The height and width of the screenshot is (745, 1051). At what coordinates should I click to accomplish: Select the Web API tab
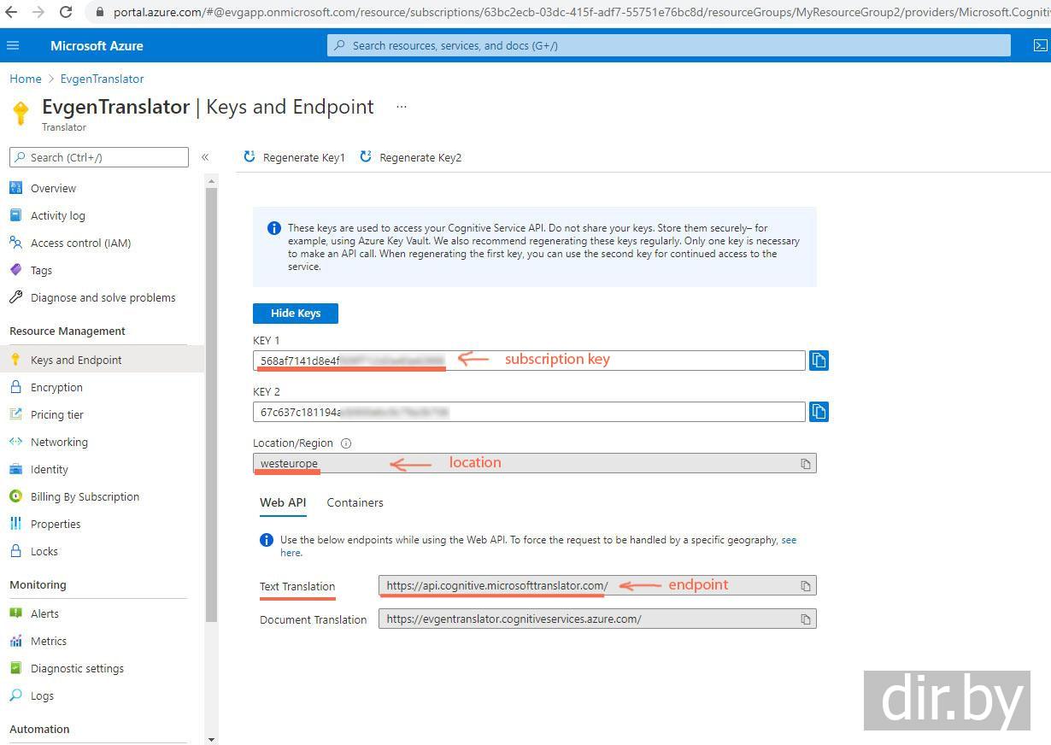tap(283, 503)
